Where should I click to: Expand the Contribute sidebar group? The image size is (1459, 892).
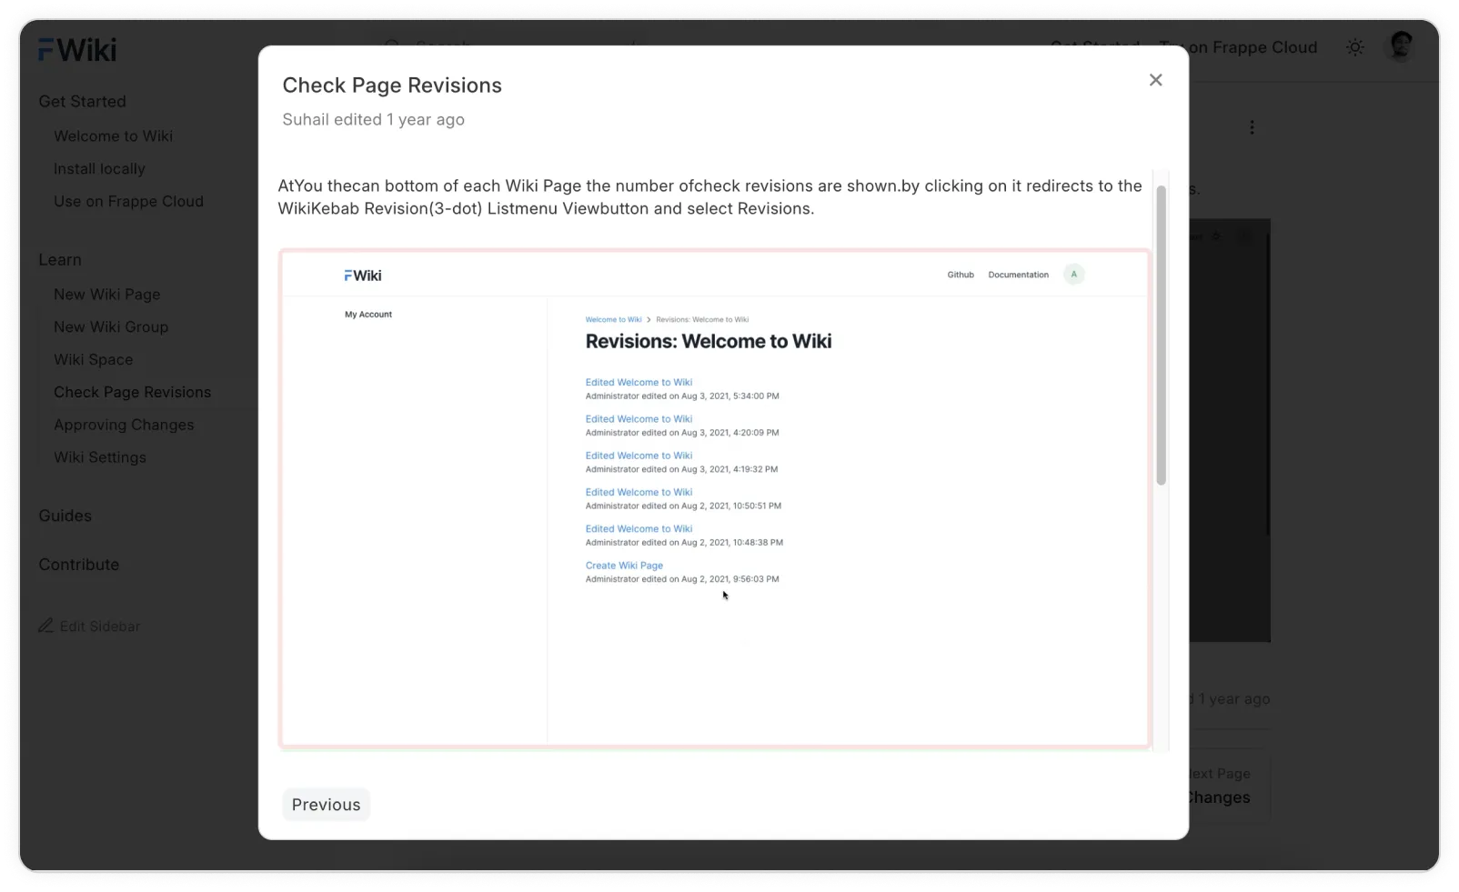pos(79,565)
